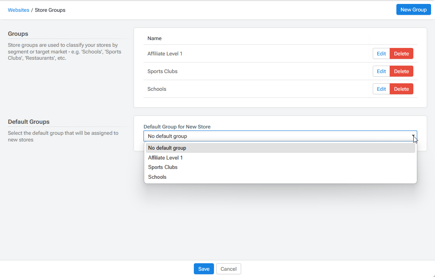
Task: Delete the Sports Clubs group
Action: pos(401,72)
